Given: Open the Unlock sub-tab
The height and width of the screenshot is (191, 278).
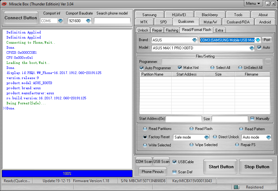Looking at the screenshot, I should click(143, 30).
